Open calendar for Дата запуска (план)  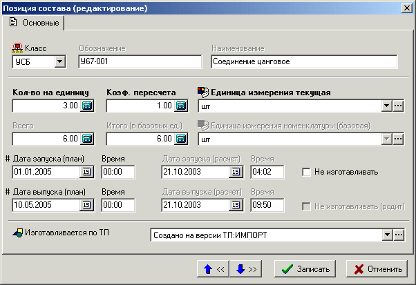[x=88, y=172]
